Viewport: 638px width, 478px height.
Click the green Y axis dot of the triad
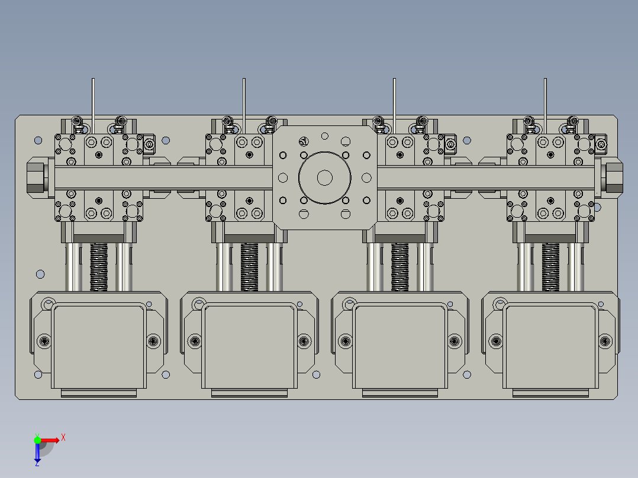pos(37,440)
